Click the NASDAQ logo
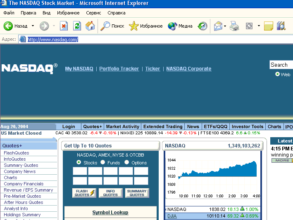This screenshot has height=220, width=293. pos(29,68)
